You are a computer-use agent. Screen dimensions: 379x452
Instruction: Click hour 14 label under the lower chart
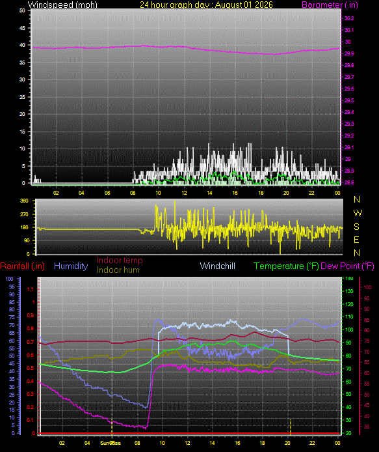[x=212, y=443]
